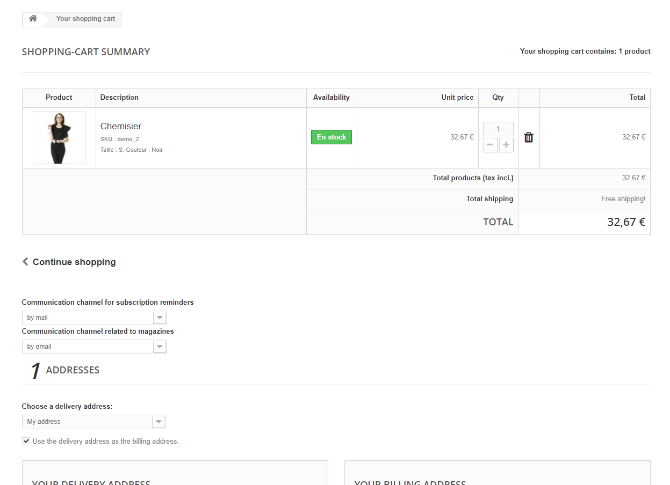Increase quantity with the plus button
Viewport: 670px width, 485px height.
pos(506,145)
